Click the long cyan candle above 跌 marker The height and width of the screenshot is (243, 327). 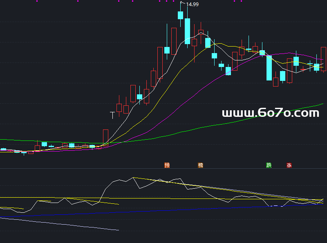tap(269, 68)
